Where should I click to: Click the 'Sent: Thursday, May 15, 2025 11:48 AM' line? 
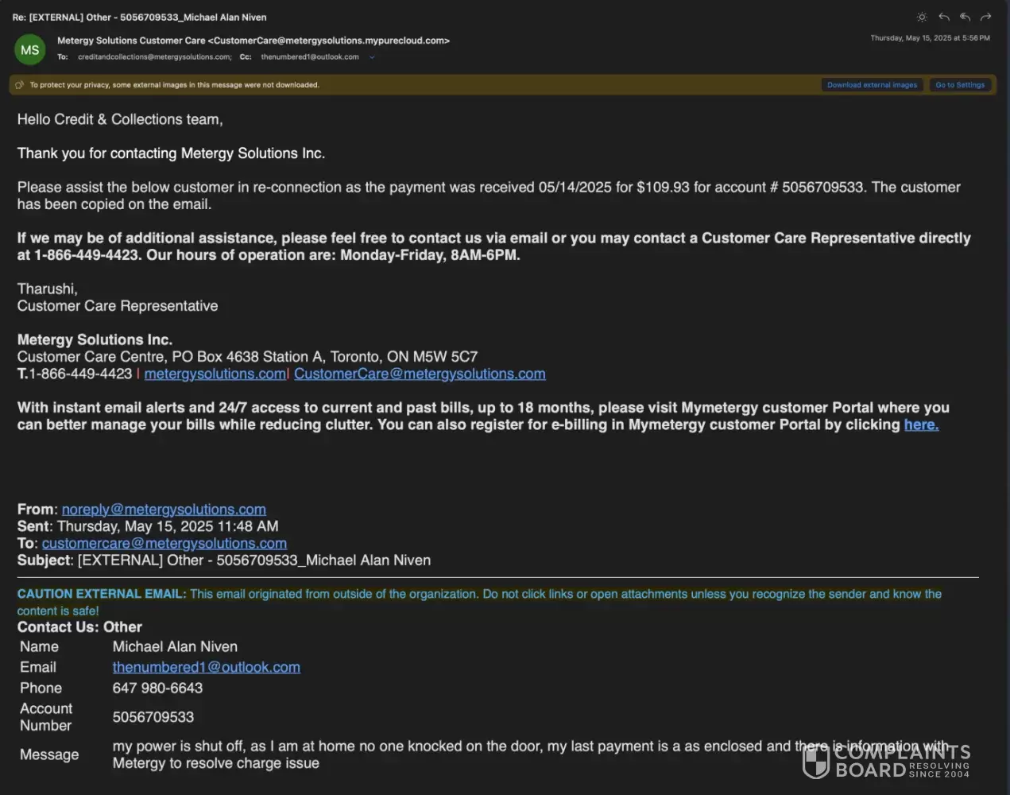tap(148, 526)
